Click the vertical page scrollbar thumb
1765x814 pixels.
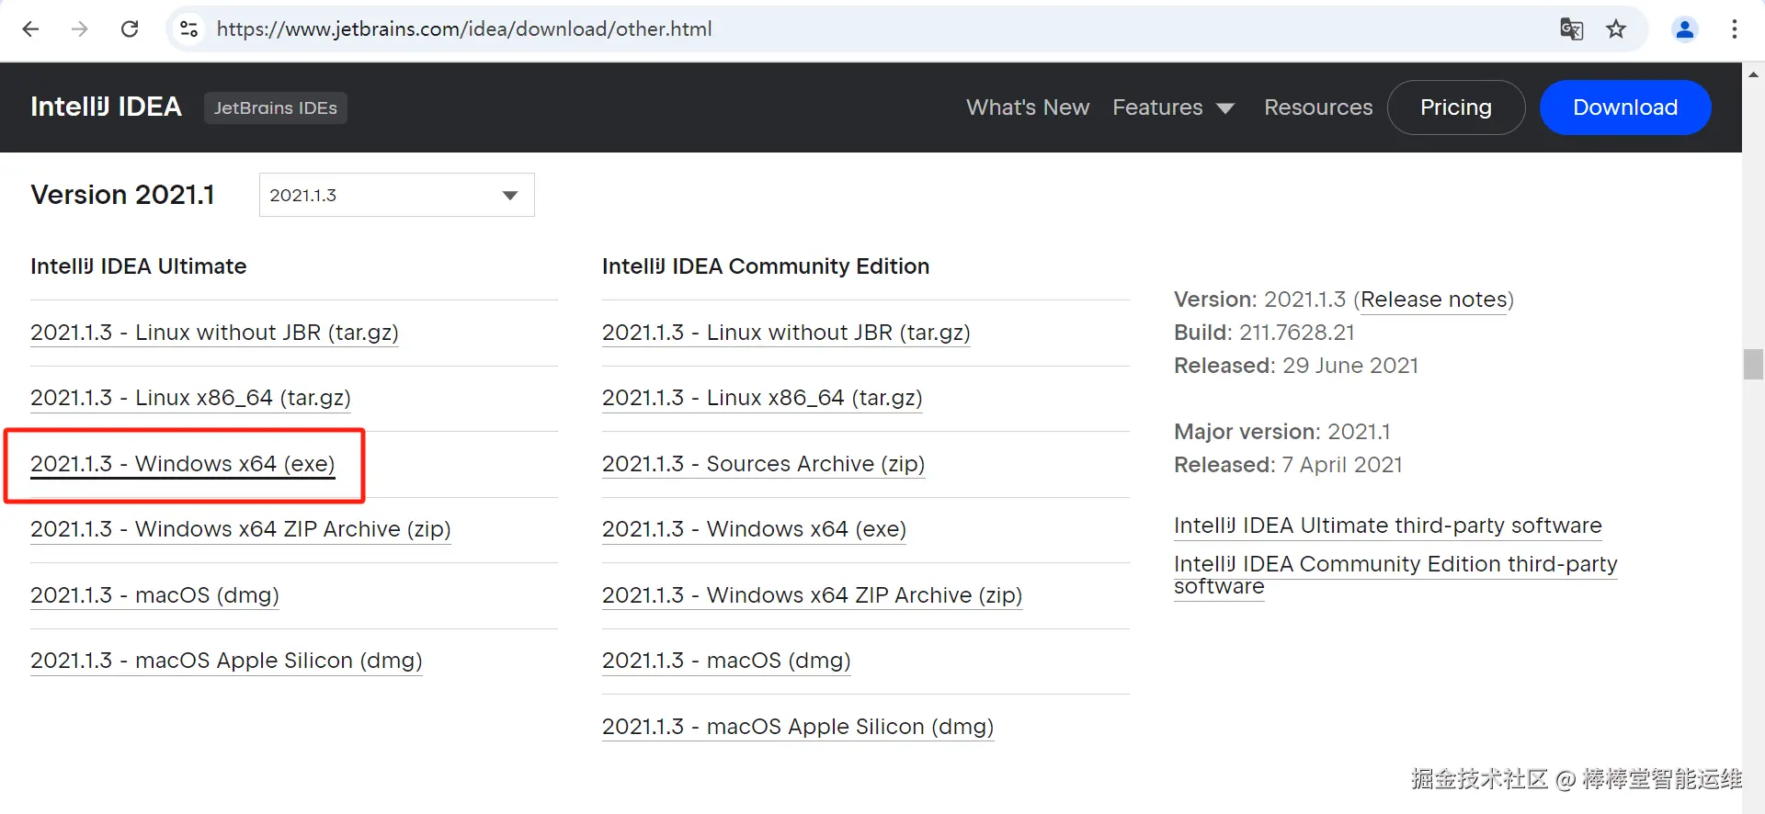(x=1753, y=364)
